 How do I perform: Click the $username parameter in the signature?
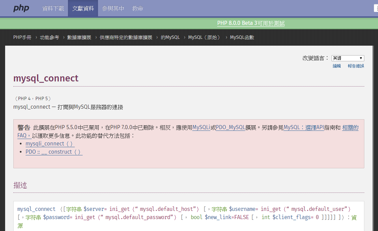[x=242, y=209]
